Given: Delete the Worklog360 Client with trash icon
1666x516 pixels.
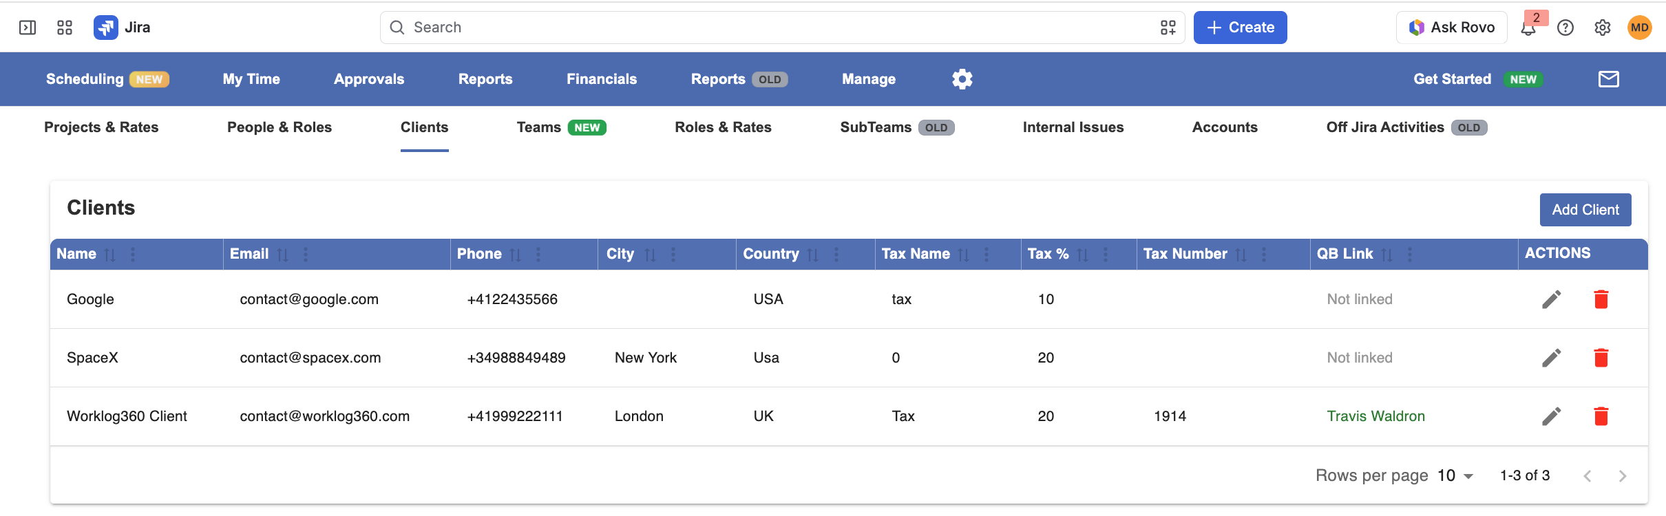Looking at the screenshot, I should coord(1601,416).
